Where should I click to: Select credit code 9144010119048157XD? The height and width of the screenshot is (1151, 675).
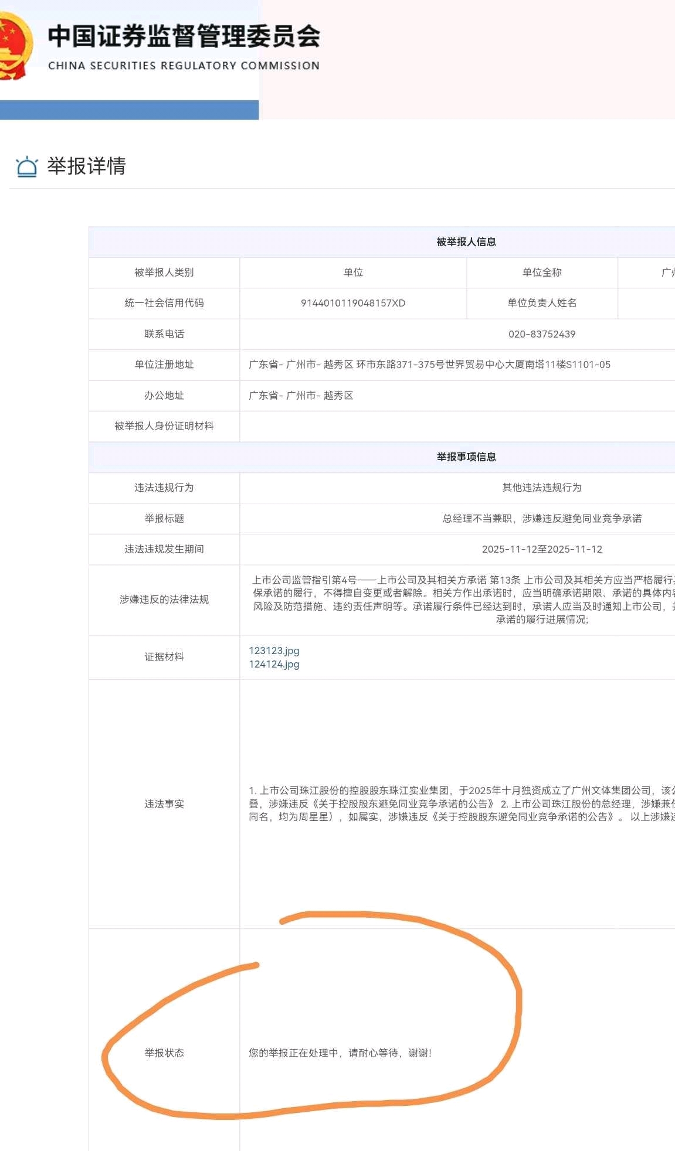pyautogui.click(x=353, y=303)
